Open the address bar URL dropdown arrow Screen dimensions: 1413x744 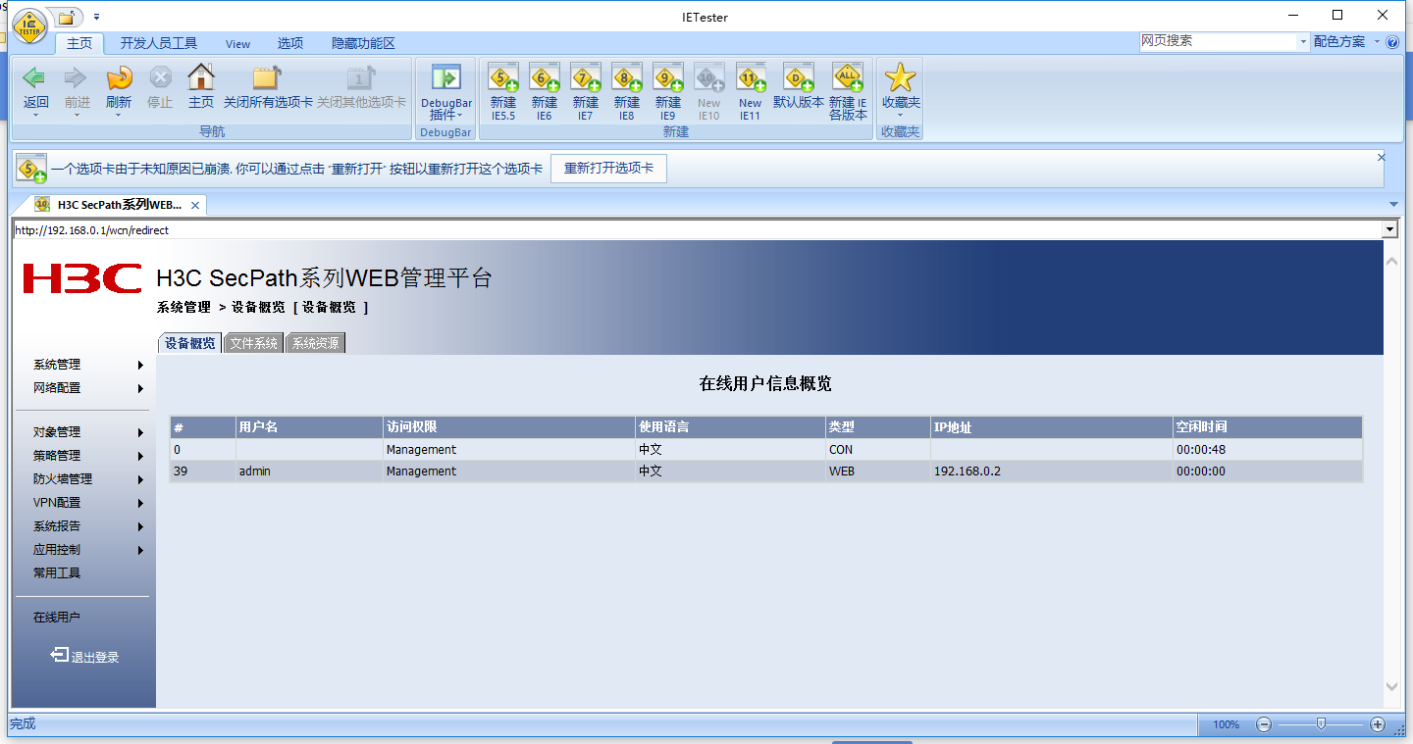[x=1388, y=229]
